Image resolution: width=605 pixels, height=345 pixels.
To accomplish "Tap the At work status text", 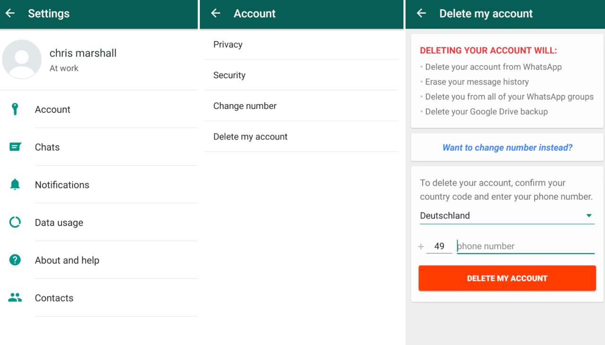I will pos(64,68).
